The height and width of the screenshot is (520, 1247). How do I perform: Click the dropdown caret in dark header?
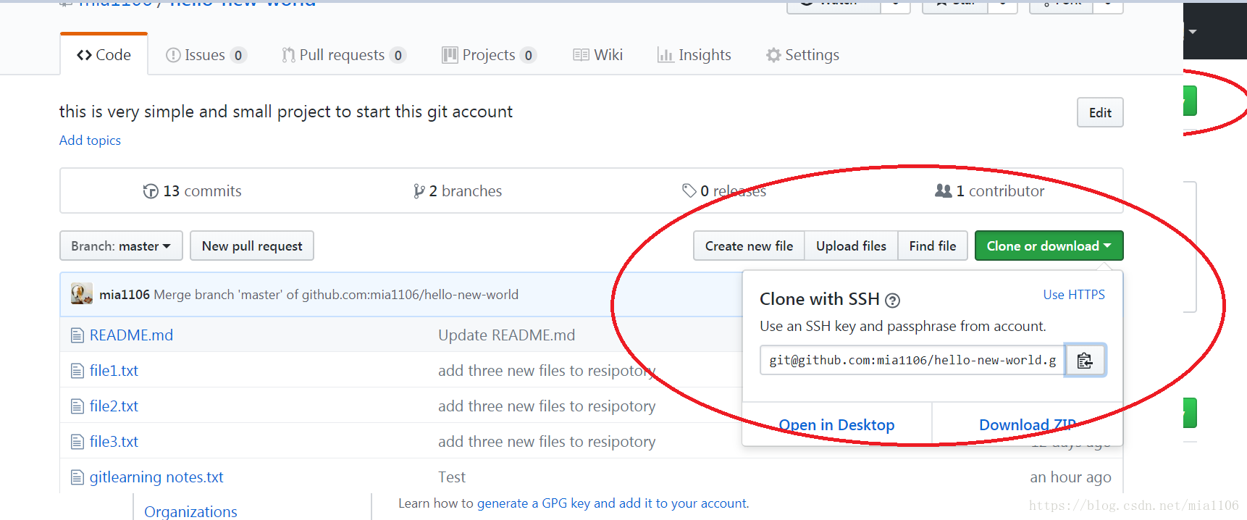pos(1193,32)
